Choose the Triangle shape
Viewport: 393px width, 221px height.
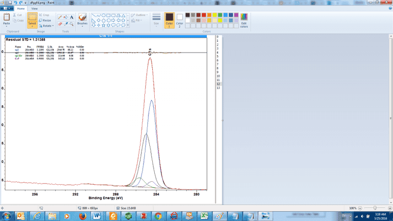pos(123,16)
